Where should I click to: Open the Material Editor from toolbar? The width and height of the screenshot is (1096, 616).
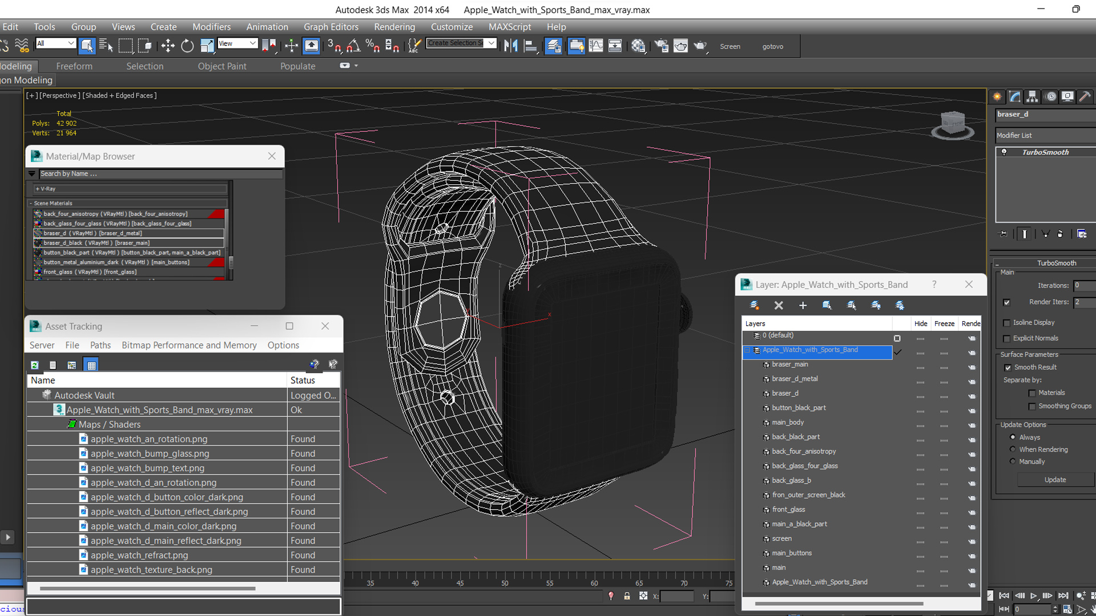point(638,46)
